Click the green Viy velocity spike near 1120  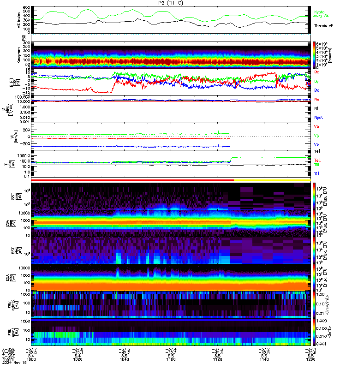coord(218,131)
